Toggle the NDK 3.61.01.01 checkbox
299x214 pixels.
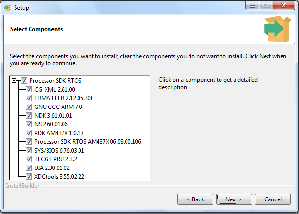(x=29, y=116)
